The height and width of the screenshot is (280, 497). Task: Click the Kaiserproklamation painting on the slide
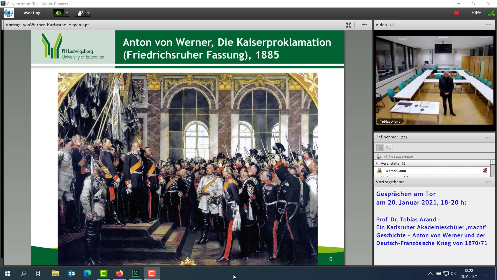(x=187, y=169)
